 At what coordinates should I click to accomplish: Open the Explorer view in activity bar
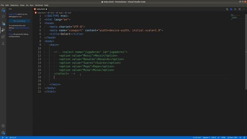3,10
